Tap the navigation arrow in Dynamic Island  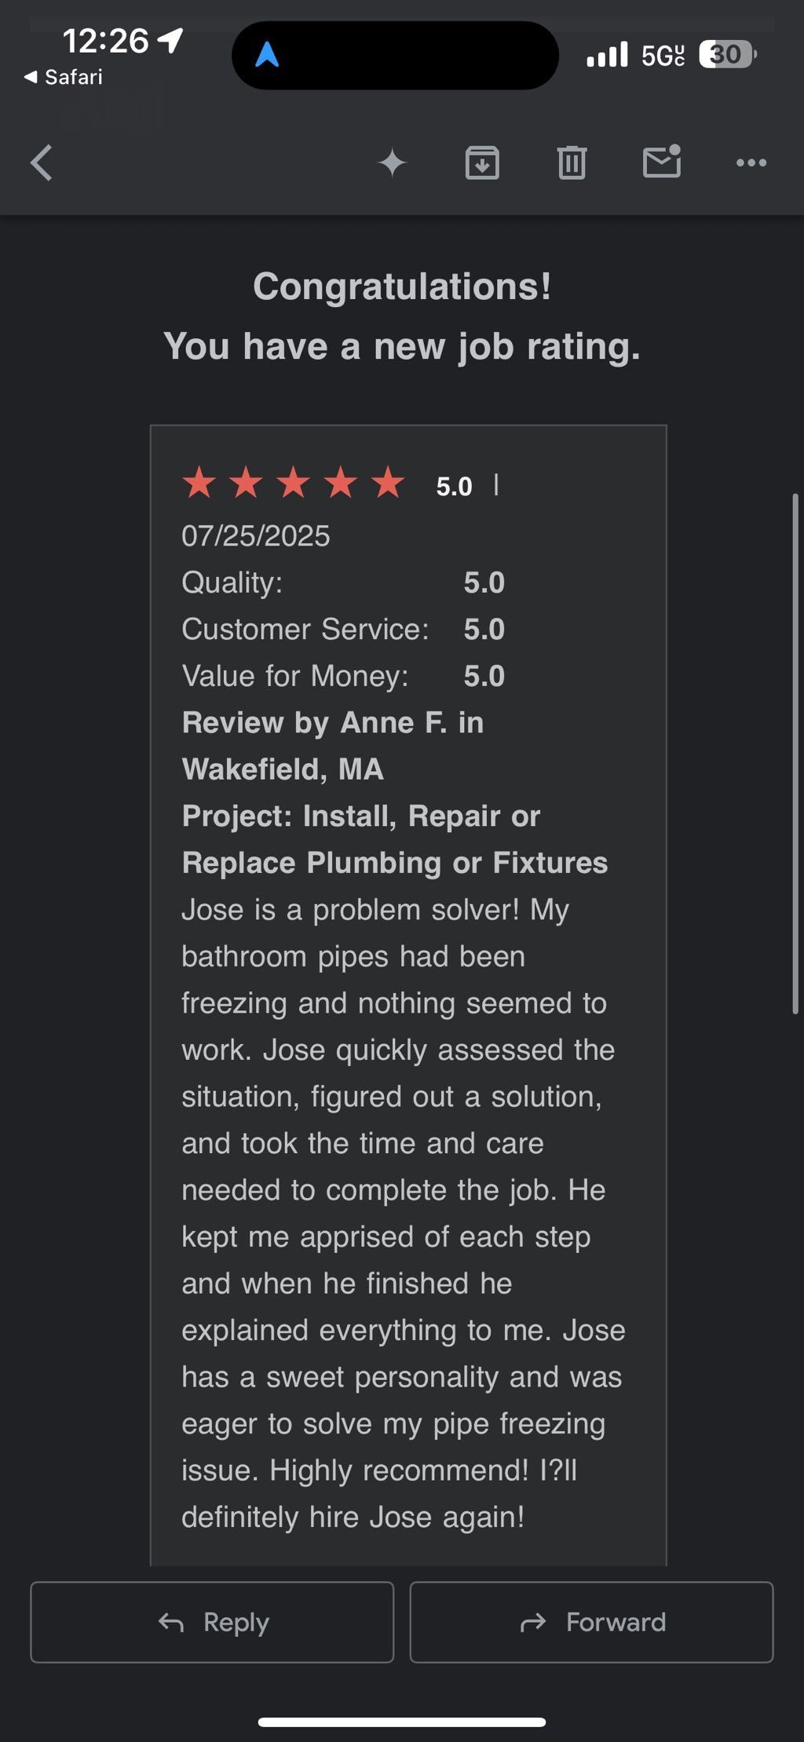pos(267,55)
